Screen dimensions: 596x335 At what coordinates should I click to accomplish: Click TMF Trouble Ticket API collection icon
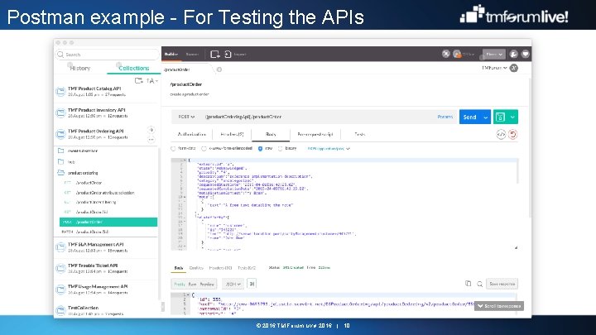[60, 269]
